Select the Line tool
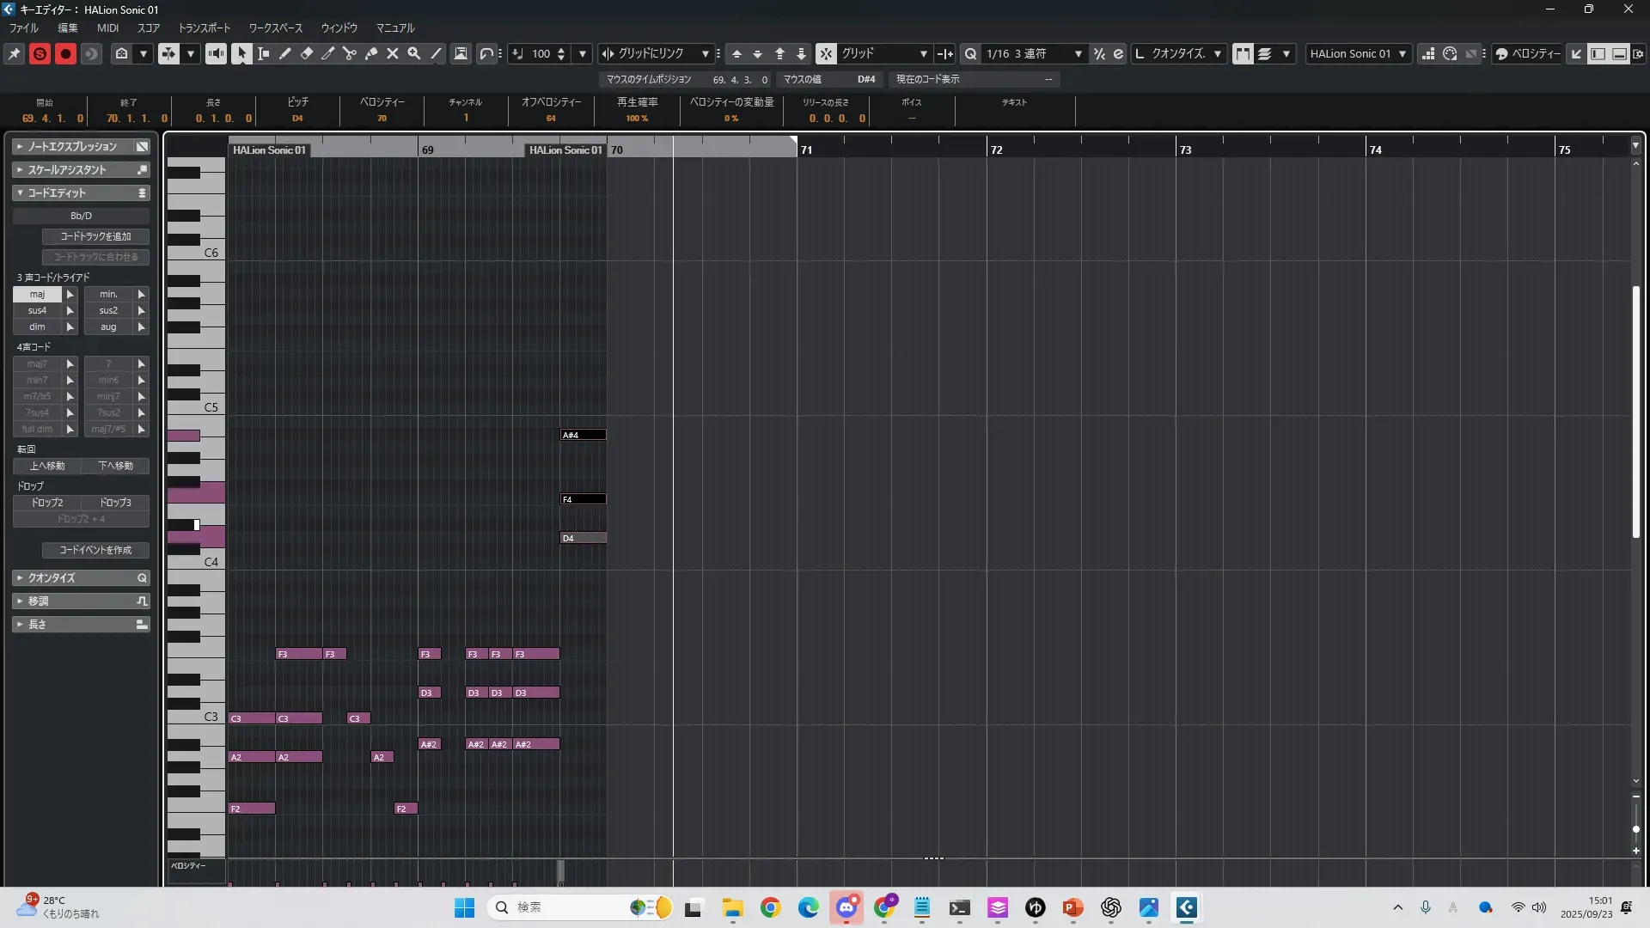The image size is (1650, 928). pyautogui.click(x=436, y=53)
